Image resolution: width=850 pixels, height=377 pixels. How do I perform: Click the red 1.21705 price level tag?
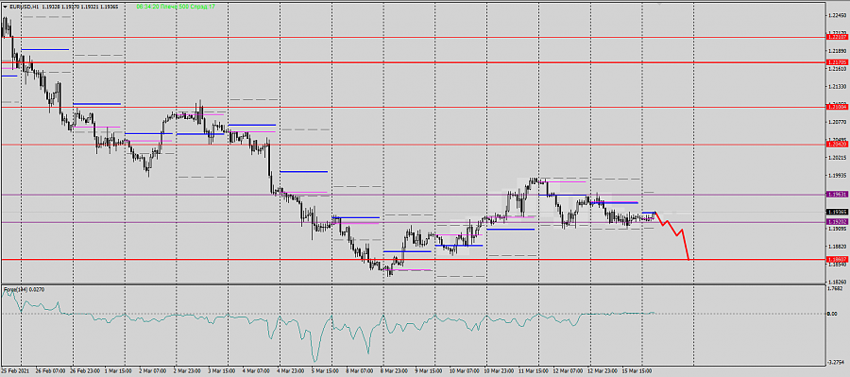pyautogui.click(x=838, y=63)
